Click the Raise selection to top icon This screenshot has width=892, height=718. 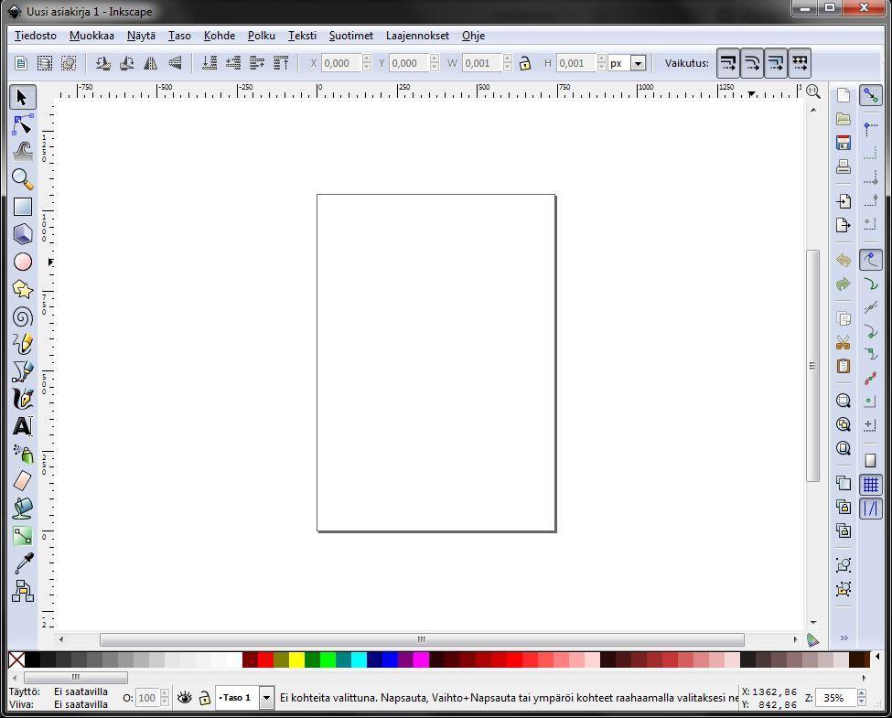coord(281,63)
